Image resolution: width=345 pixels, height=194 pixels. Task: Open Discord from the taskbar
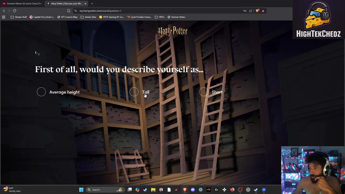193,190
